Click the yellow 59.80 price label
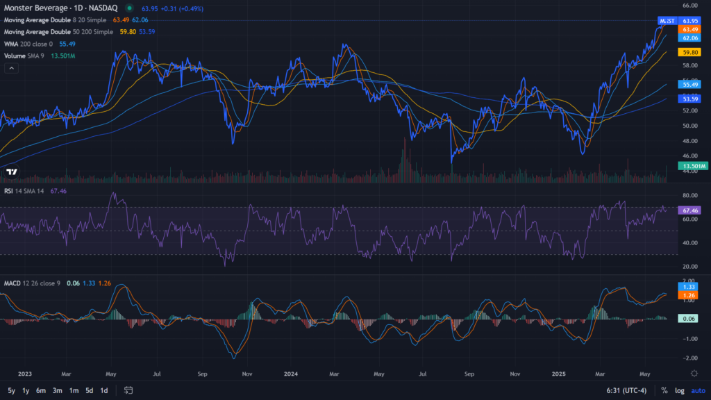711x400 pixels. pyautogui.click(x=690, y=52)
